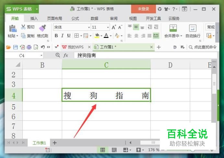224x158 pixels.
Task: Align text right
Action: point(143,36)
